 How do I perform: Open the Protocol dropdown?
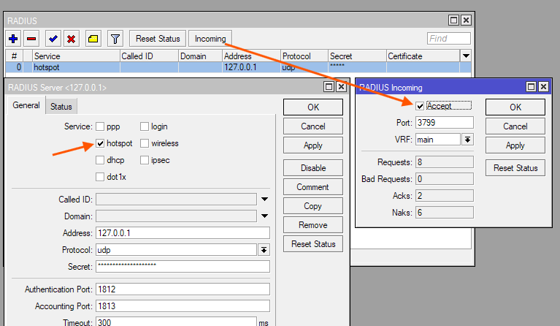(264, 250)
